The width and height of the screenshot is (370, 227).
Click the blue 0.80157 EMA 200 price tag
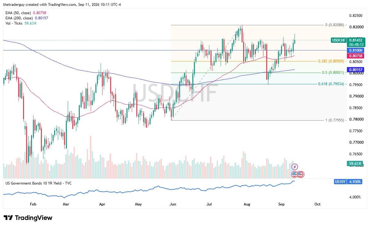click(356, 70)
